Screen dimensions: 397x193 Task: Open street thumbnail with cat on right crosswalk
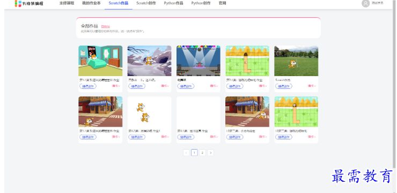[247, 112]
